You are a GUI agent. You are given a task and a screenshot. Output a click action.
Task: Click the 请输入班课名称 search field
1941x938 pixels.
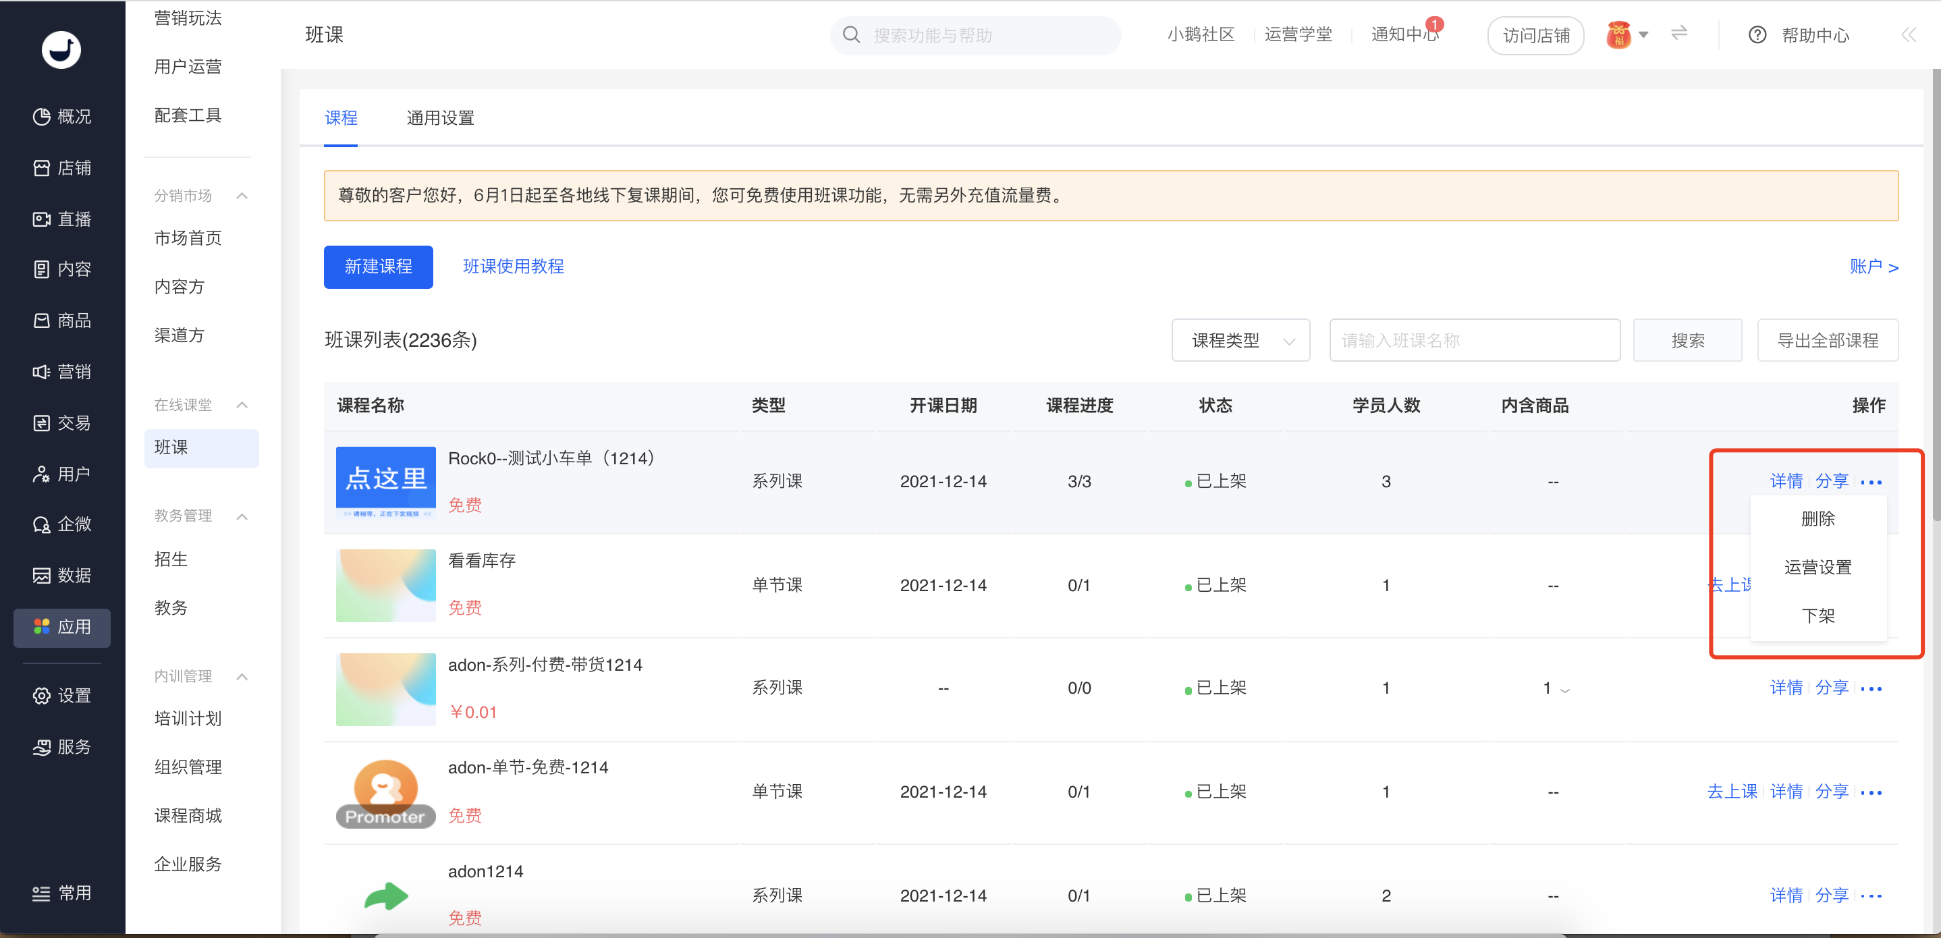[x=1474, y=341]
